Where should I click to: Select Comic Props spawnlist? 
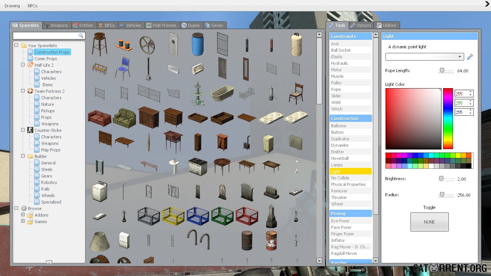coord(46,59)
